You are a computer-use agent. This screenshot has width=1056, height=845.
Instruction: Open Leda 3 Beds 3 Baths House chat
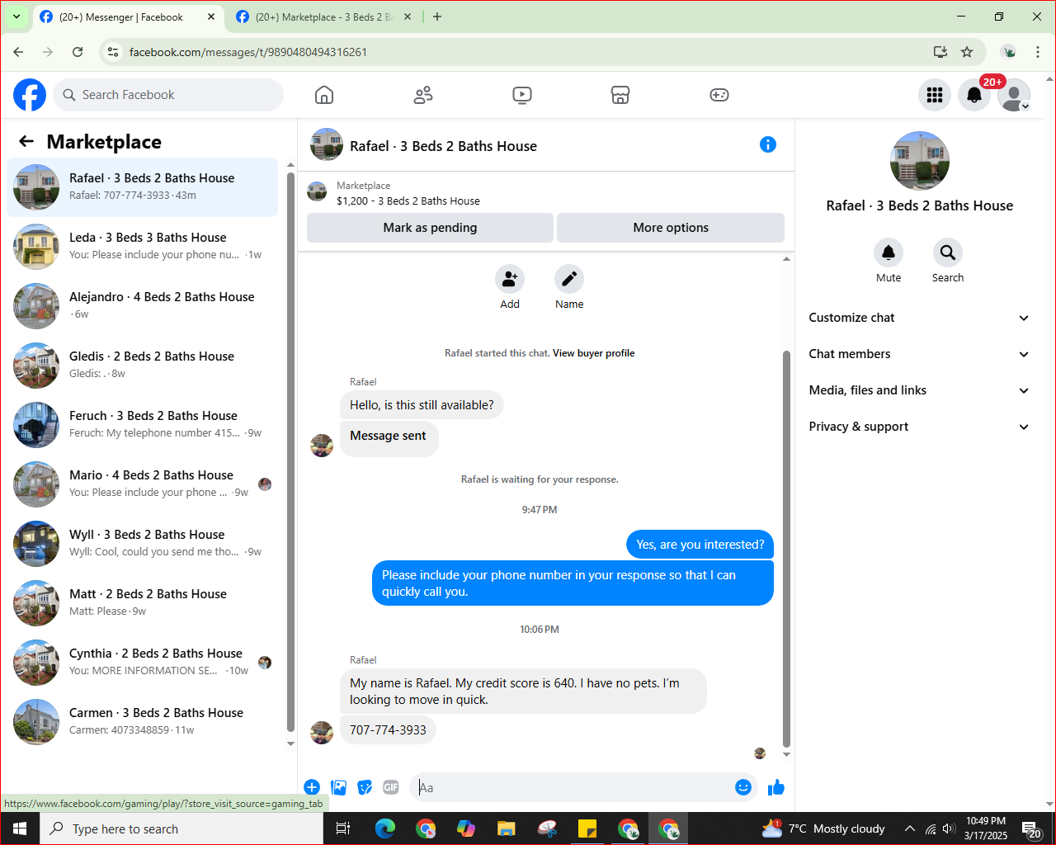[143, 247]
